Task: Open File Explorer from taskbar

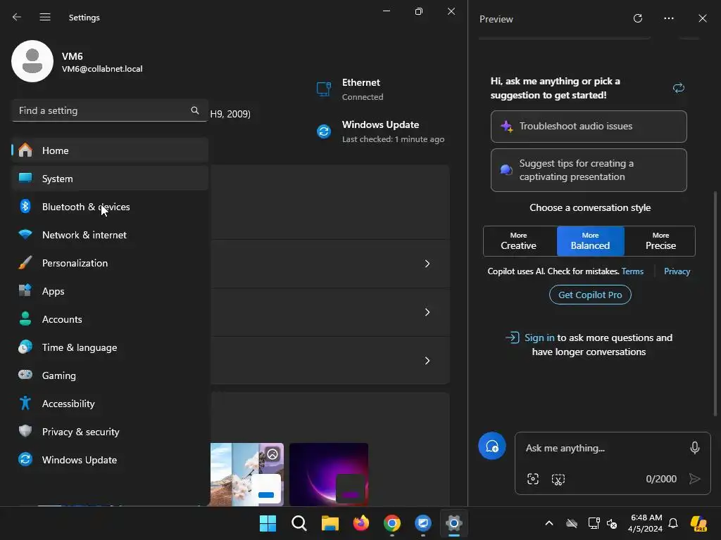Action: point(330,523)
